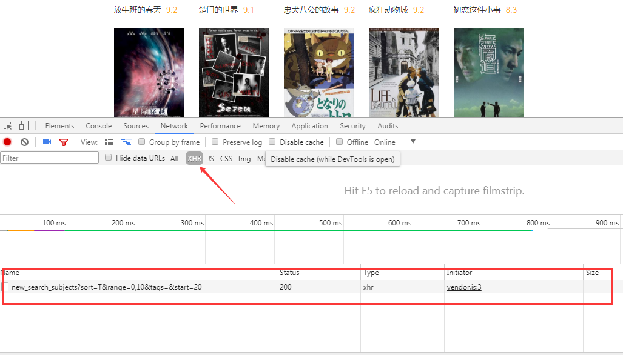Check the Preserve log option
This screenshot has width=623, height=355.
pos(215,142)
